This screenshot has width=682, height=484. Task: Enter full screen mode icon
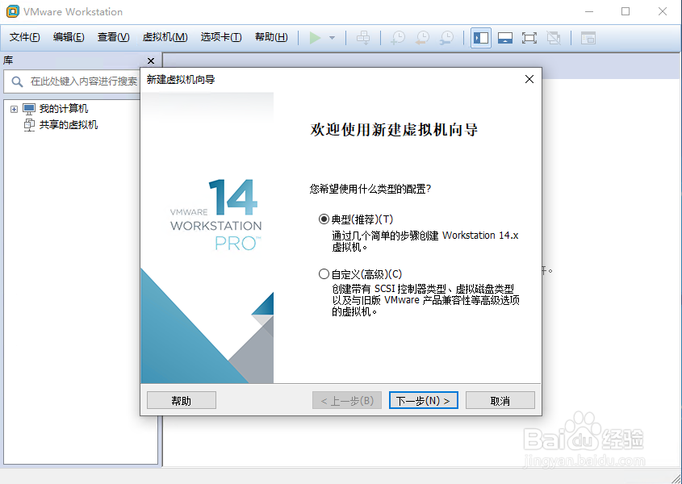tap(529, 37)
